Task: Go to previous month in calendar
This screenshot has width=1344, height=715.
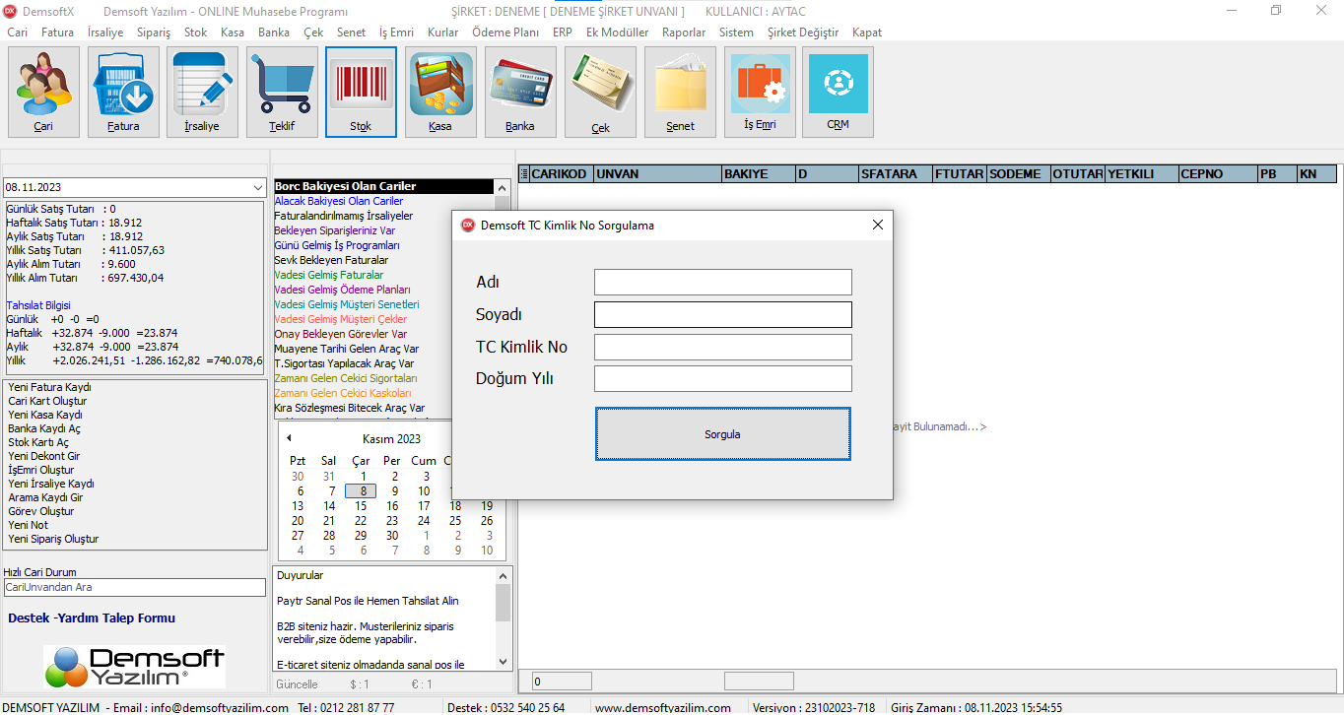Action: point(289,438)
